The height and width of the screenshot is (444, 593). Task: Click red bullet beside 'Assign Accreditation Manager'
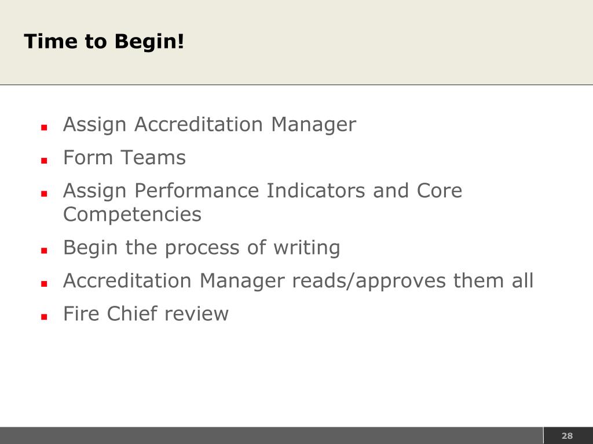44,128
